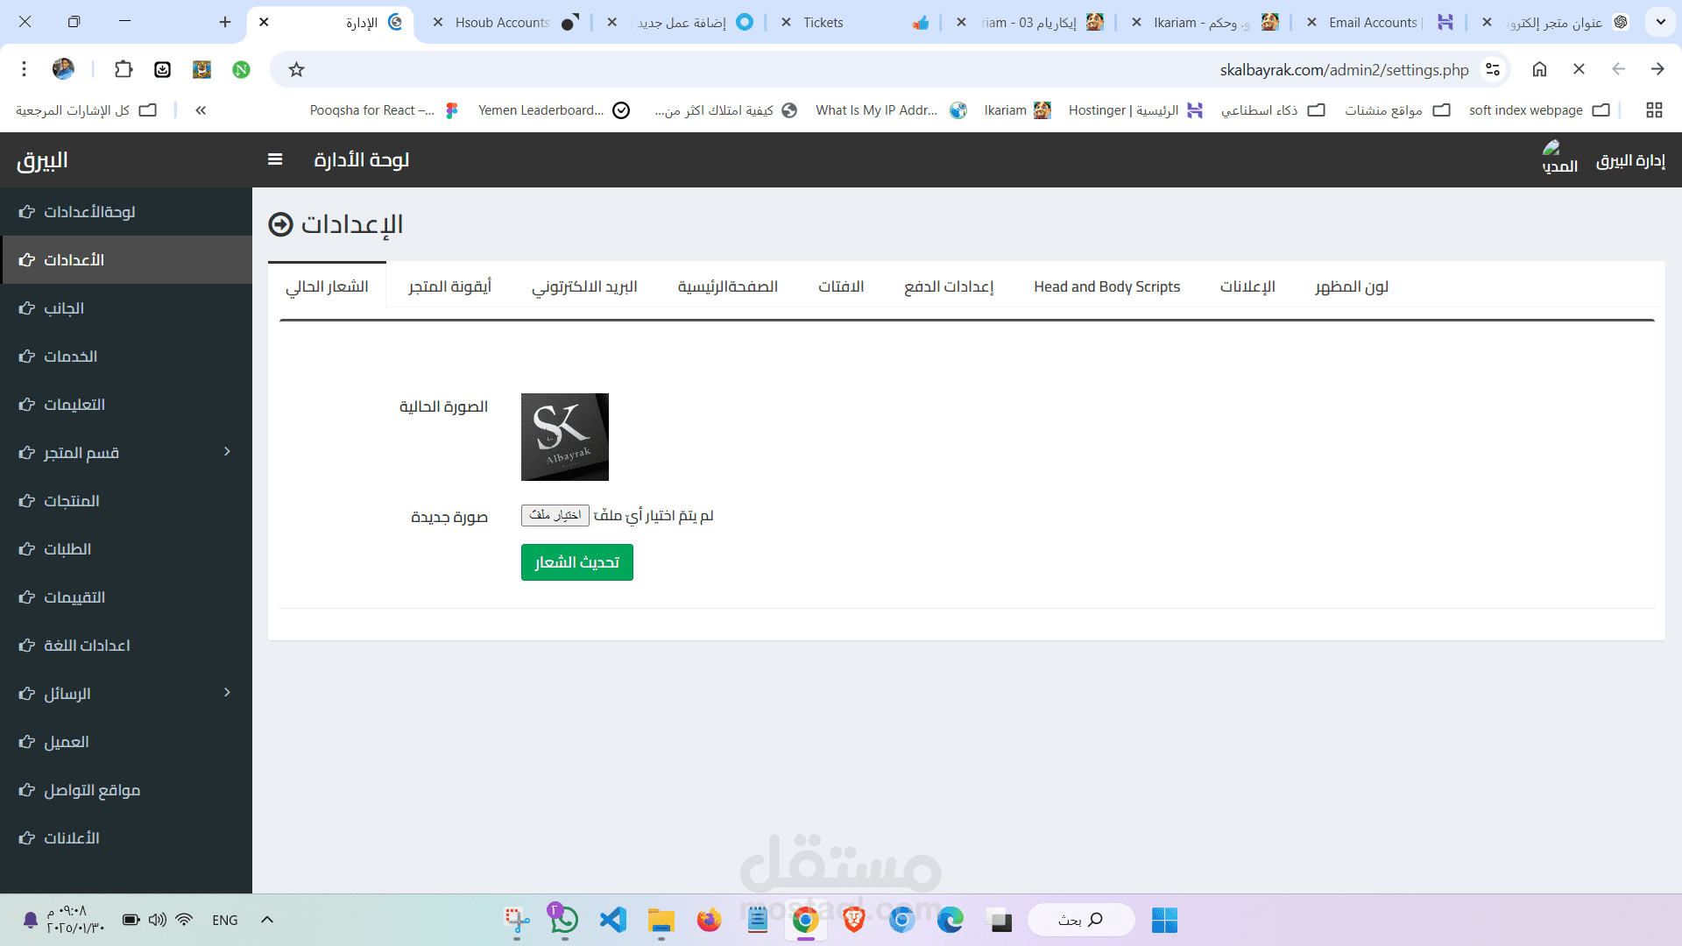Open browser extensions puzzle icon
This screenshot has width=1682, height=946.
point(124,69)
